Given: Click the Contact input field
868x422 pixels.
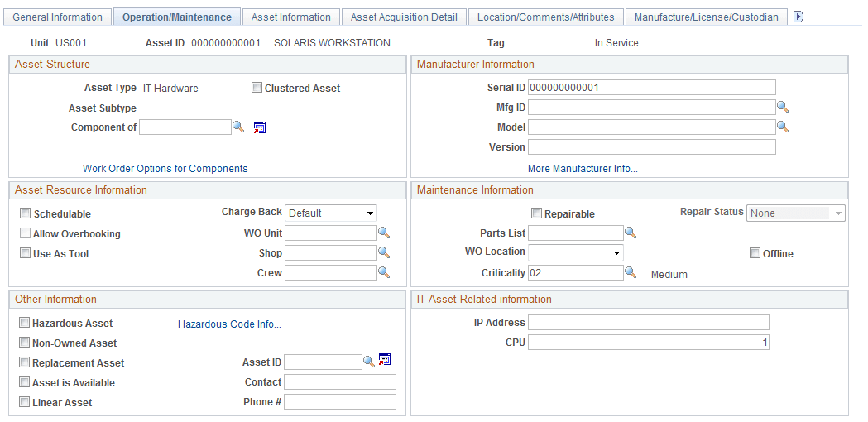Looking at the screenshot, I should (x=340, y=382).
